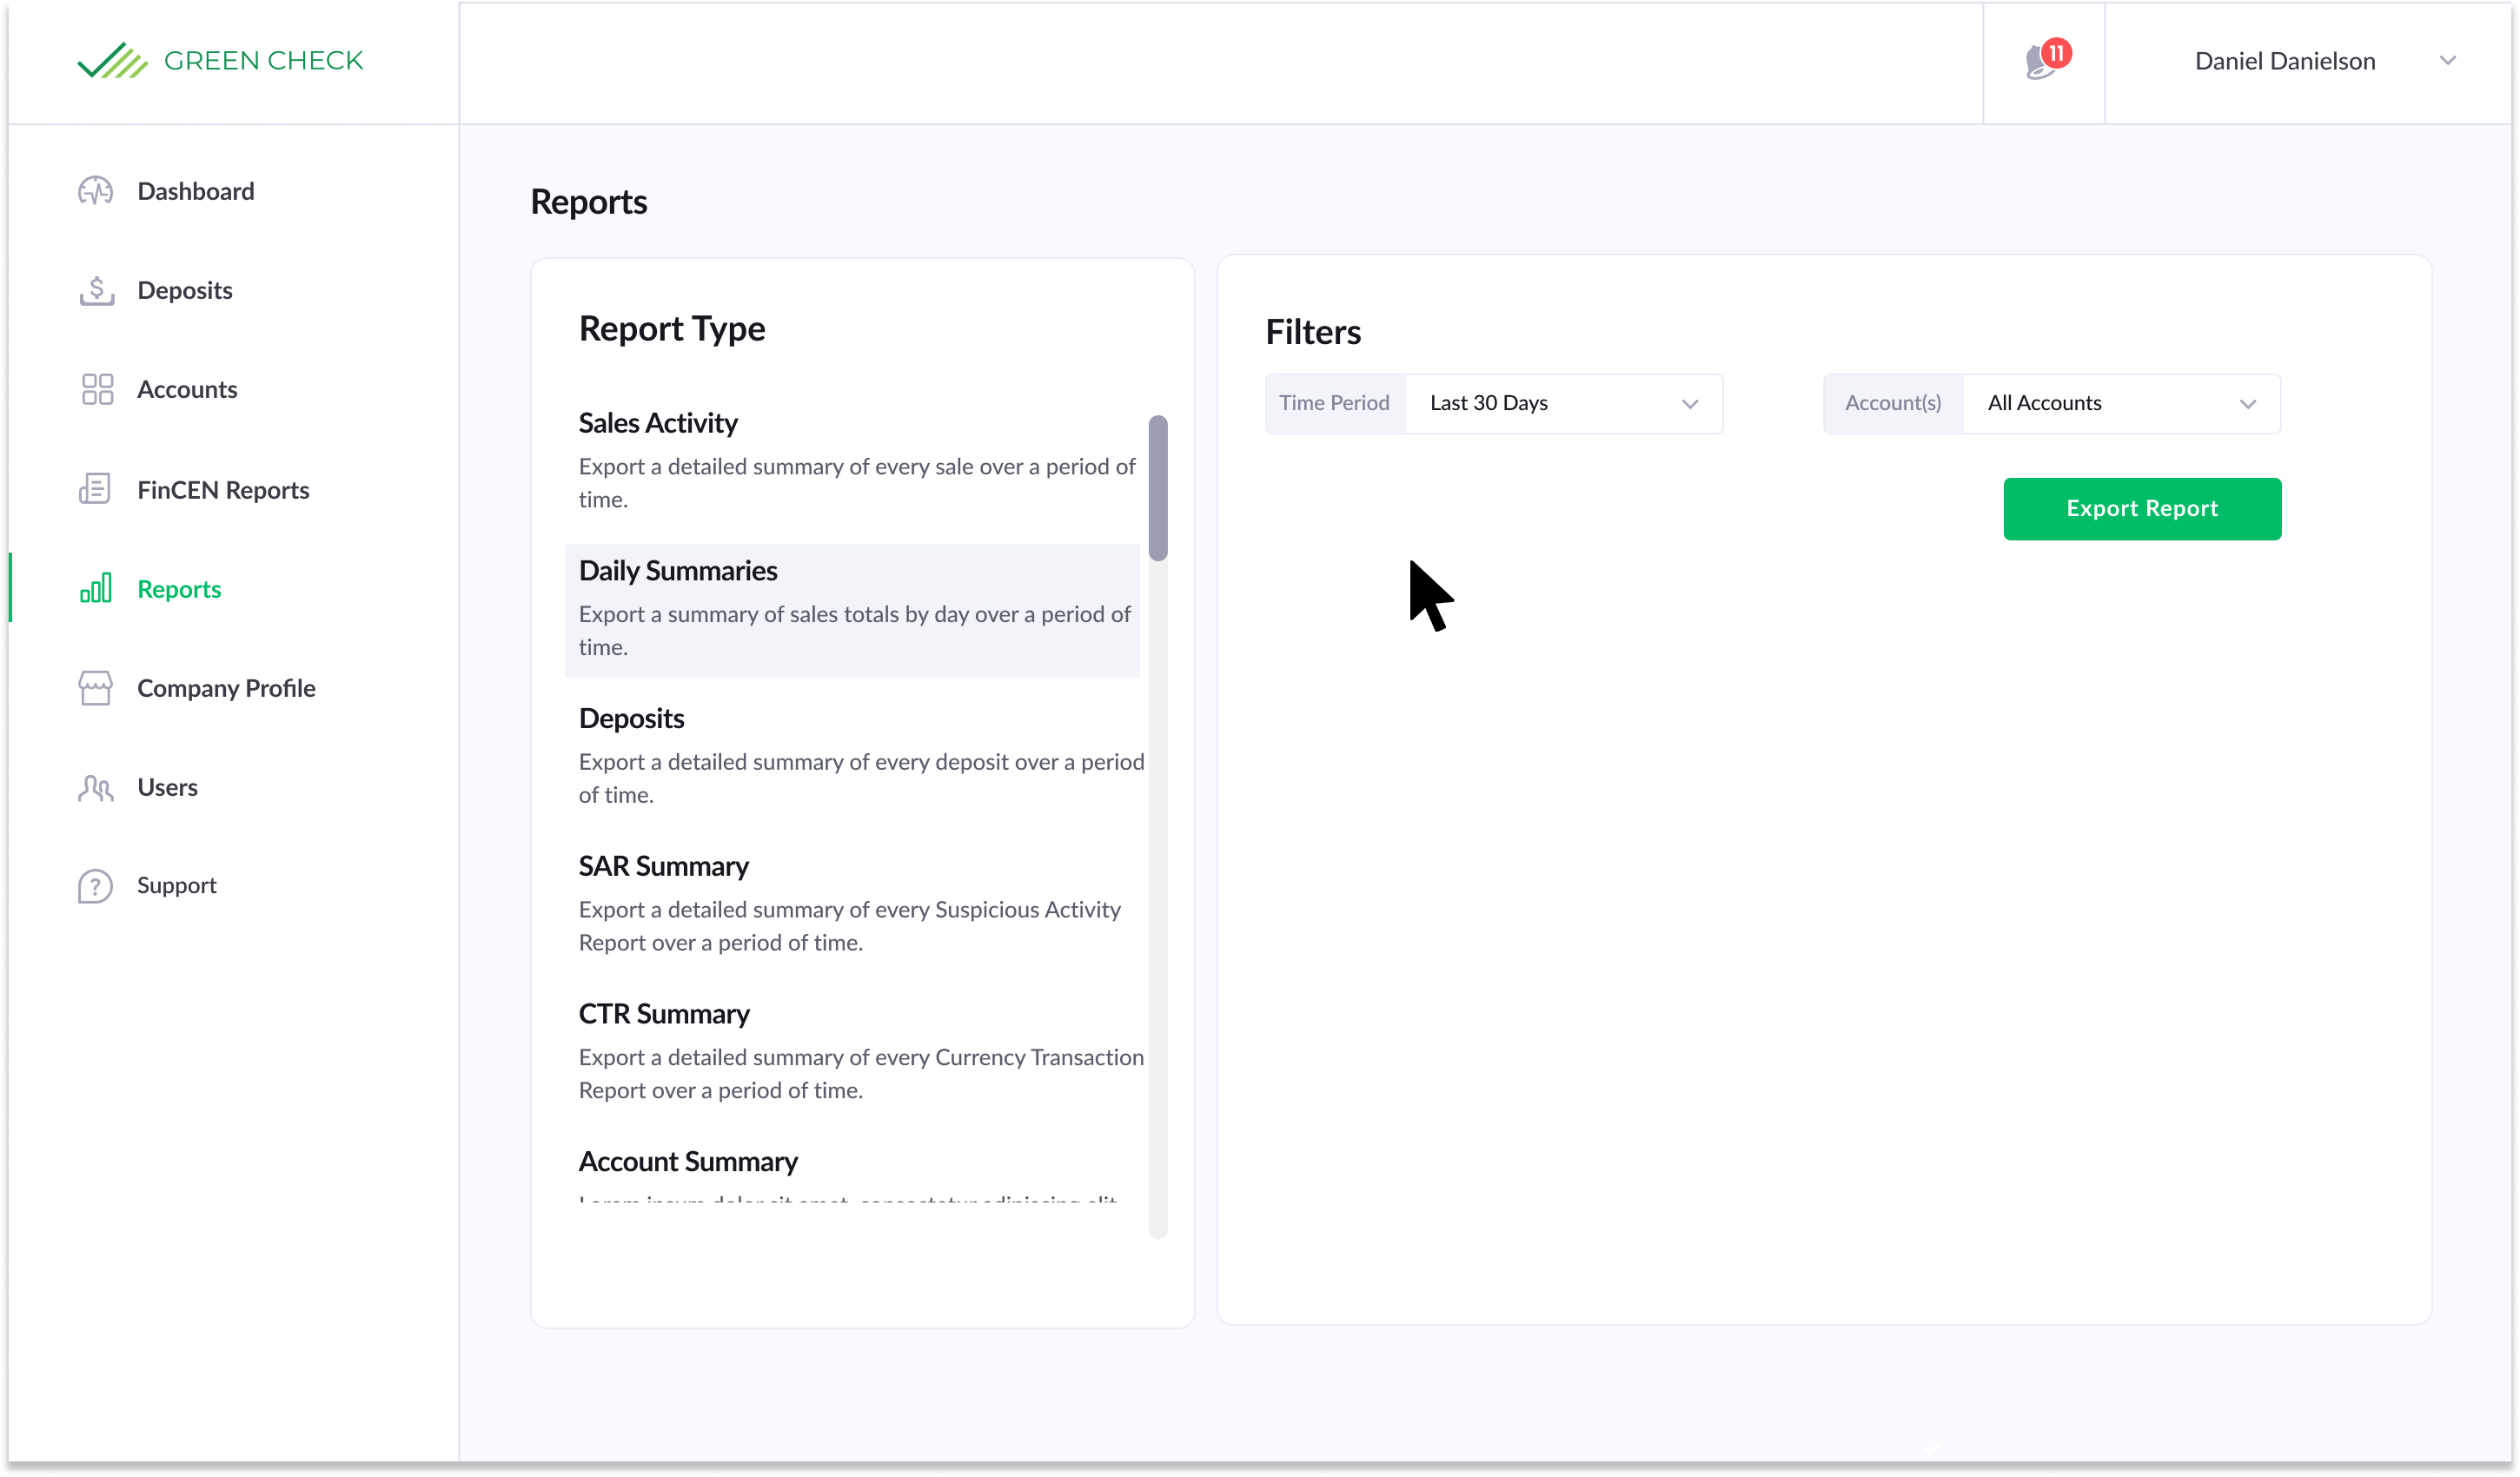Click the Deposits sidebar icon
The width and height of the screenshot is (2520, 1477).
coord(96,288)
